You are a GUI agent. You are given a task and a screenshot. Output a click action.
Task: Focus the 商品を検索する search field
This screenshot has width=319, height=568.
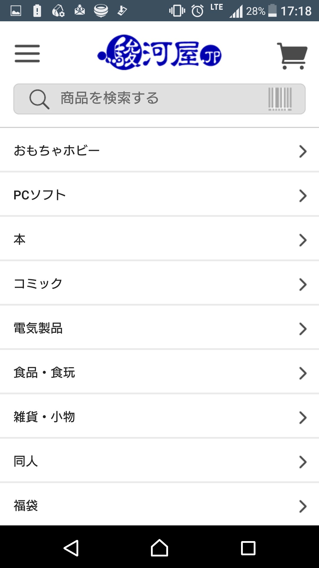pyautogui.click(x=159, y=99)
